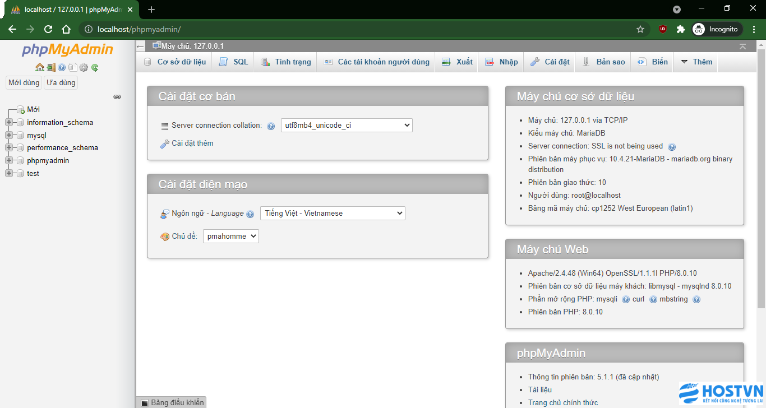Viewport: 766px width, 408px height.
Task: Open the Cơ sở dữ liệu tab
Action: click(x=174, y=62)
